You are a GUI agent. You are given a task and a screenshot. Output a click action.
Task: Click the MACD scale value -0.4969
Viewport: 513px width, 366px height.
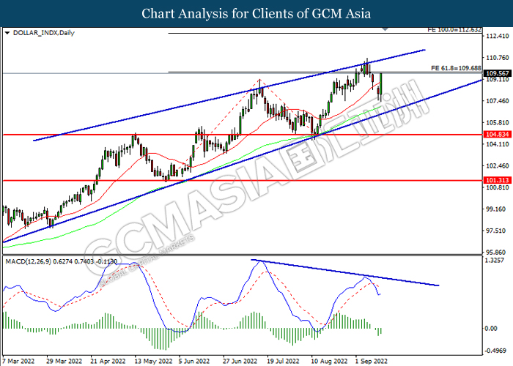coord(496,351)
